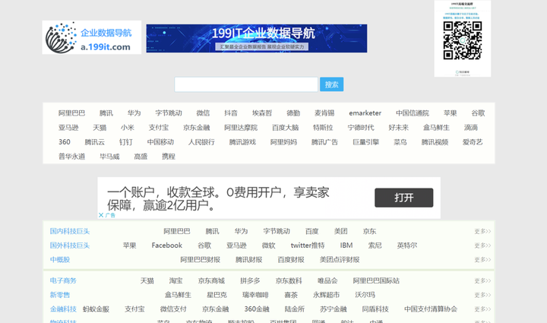Image resolution: width=547 pixels, height=323 pixels.
Task: Expand 更多>> for 国内科技巨头 row
Action: tap(482, 231)
